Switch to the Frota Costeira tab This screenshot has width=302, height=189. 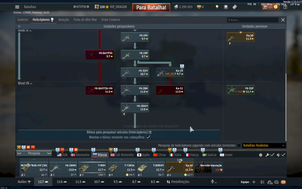[111, 20]
